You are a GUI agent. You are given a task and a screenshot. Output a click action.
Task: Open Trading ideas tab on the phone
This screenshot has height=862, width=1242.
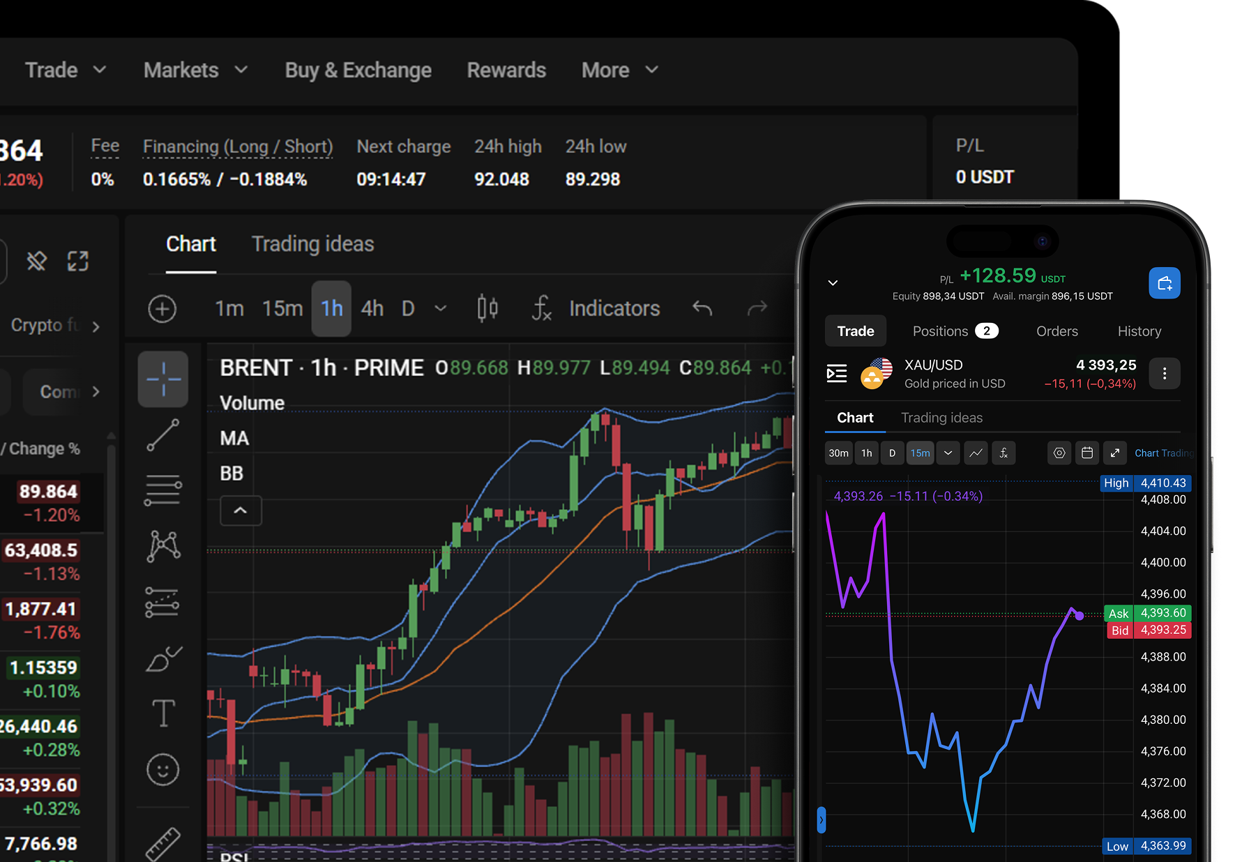pos(941,418)
